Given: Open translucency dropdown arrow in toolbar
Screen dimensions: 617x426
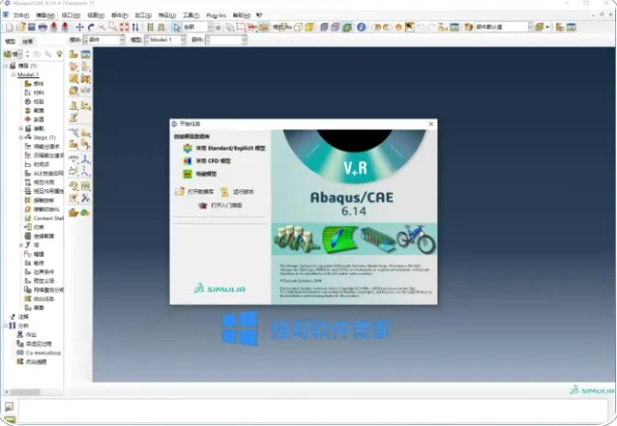Looking at the screenshot, I should click(547, 28).
